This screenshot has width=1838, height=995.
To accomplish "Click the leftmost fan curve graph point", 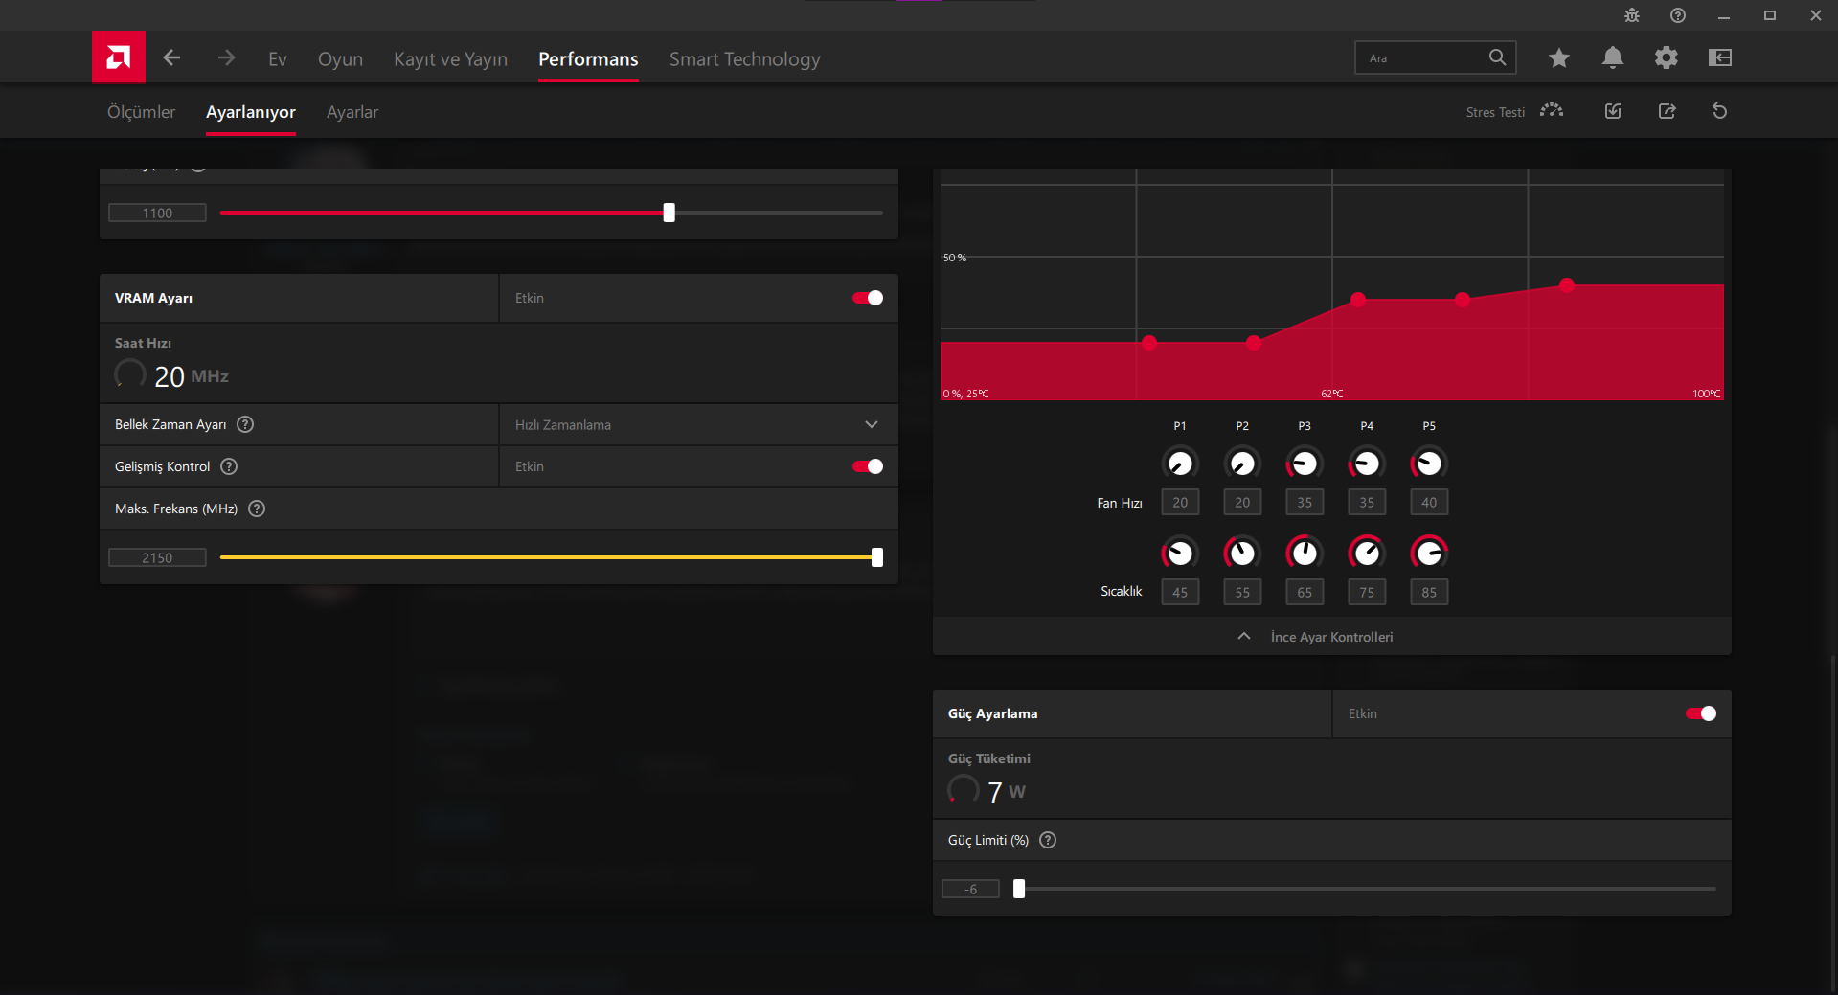I will [1149, 343].
